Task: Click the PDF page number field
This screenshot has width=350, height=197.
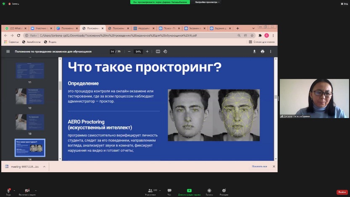Action: [x=112, y=52]
